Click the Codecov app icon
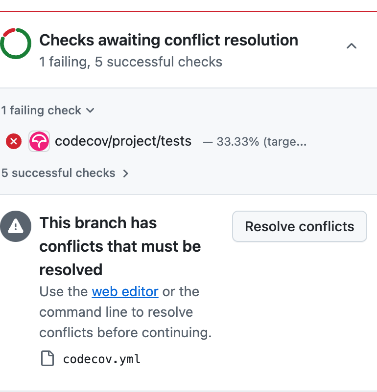The width and height of the screenshot is (377, 392). [39, 141]
